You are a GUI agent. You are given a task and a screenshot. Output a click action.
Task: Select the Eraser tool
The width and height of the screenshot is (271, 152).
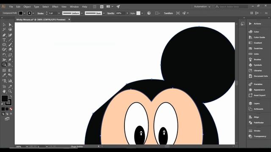[10, 49]
